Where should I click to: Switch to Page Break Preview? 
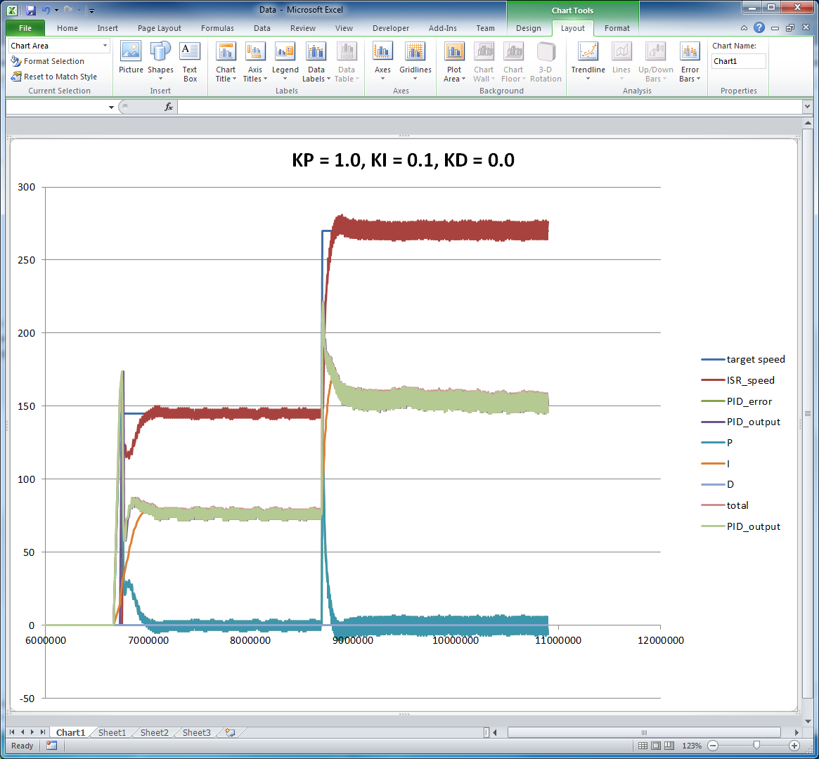(669, 746)
